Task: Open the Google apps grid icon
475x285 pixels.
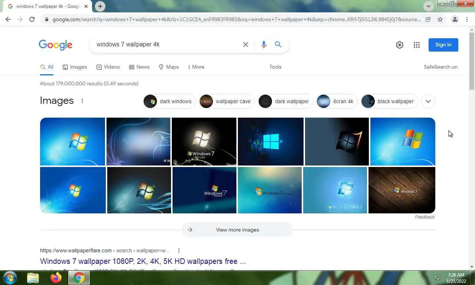Action: pos(417,45)
